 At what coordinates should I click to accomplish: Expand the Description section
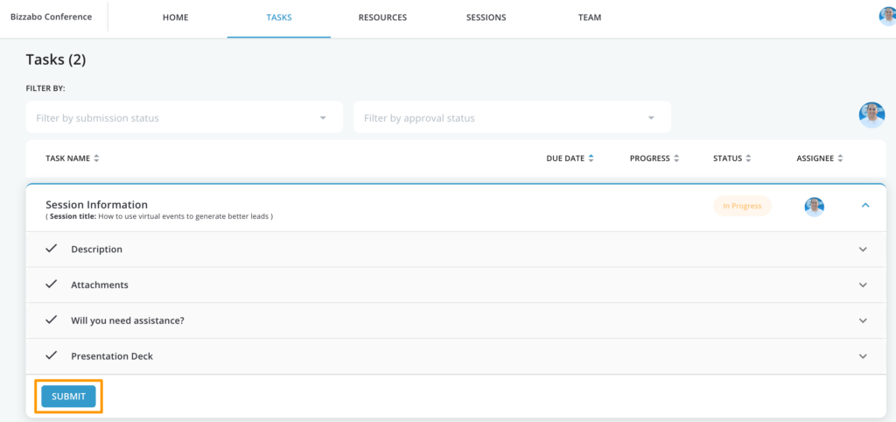[863, 250]
